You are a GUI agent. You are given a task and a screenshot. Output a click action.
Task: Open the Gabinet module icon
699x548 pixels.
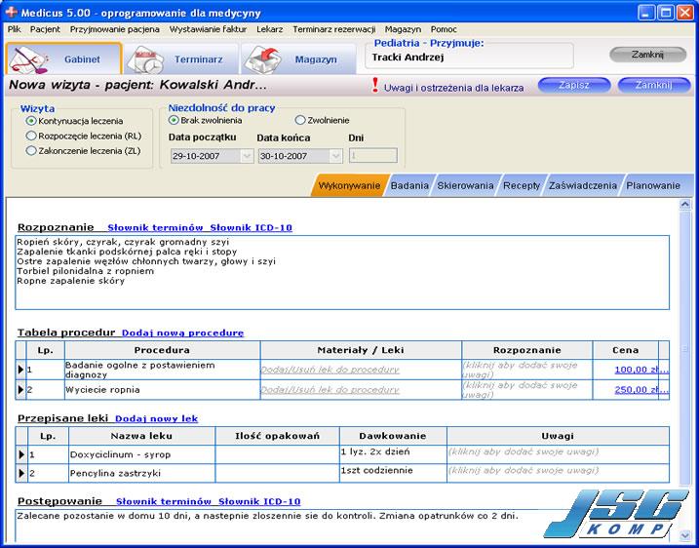point(29,59)
